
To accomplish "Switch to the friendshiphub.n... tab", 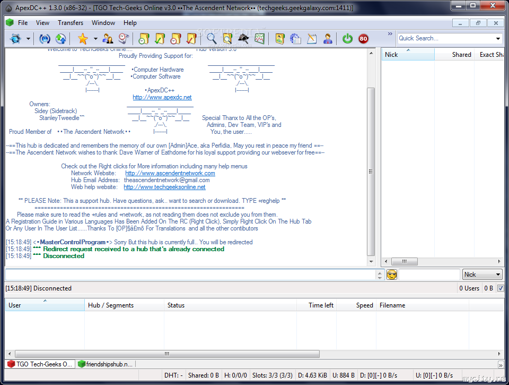I will (x=106, y=364).
